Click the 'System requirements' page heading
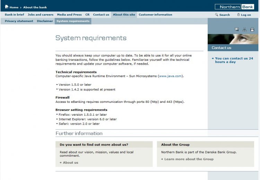Image resolution: width=260 pixels, height=180 pixels. click(x=91, y=38)
